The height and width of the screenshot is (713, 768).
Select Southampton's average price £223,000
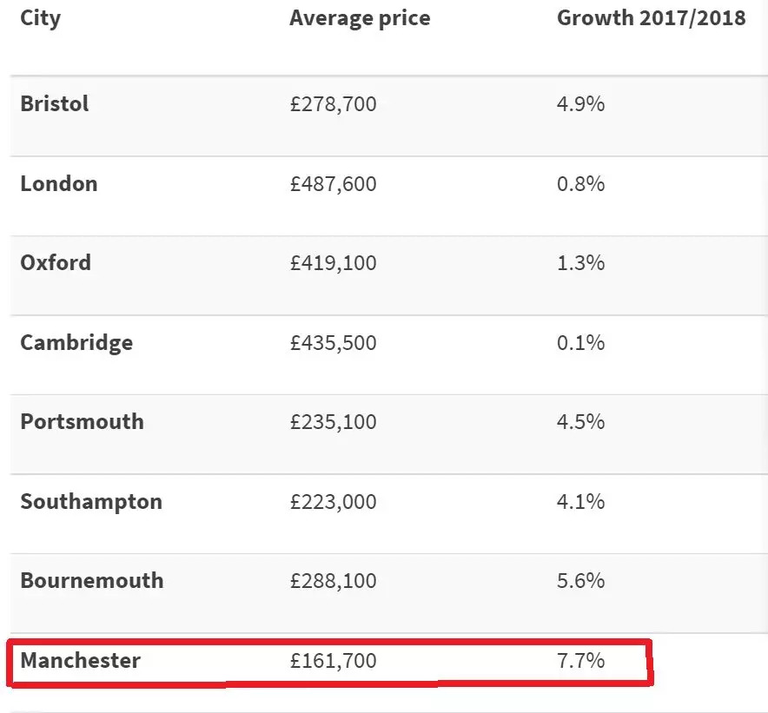(334, 502)
